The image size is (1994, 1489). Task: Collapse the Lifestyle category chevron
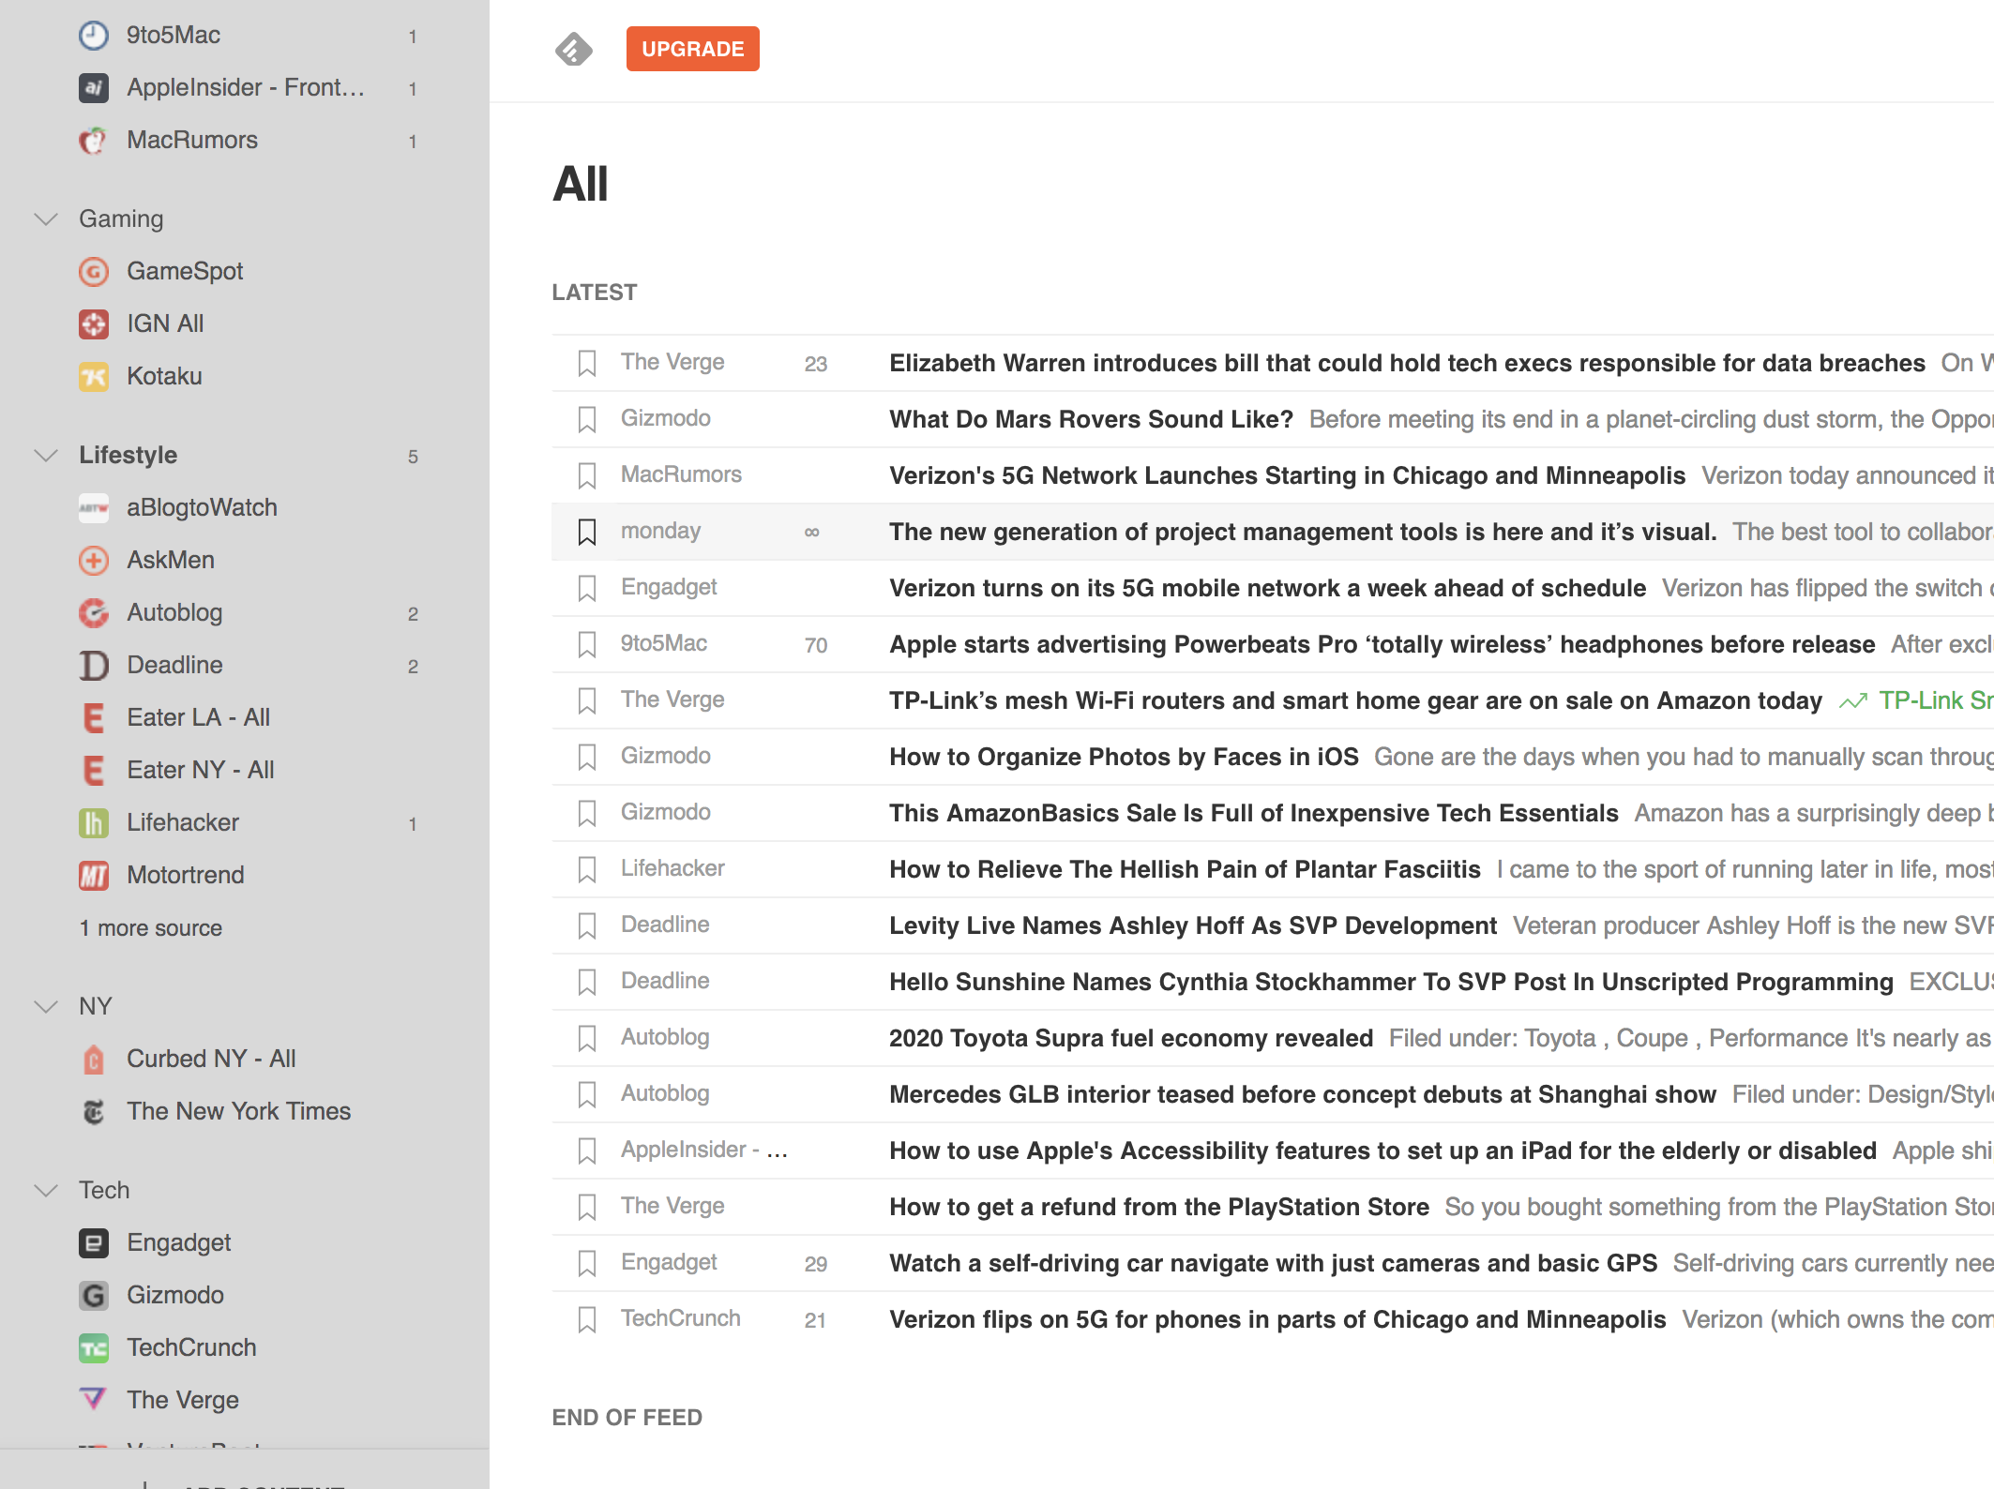45,456
